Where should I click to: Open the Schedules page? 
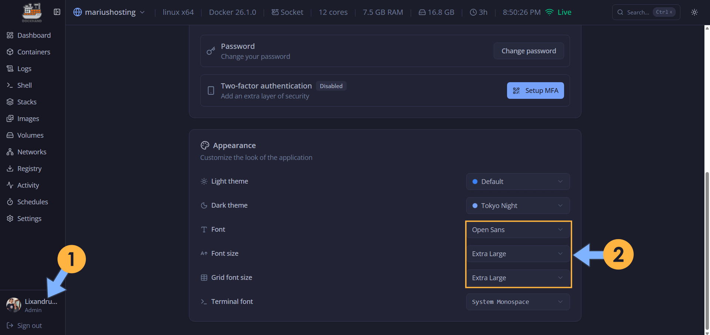point(33,202)
